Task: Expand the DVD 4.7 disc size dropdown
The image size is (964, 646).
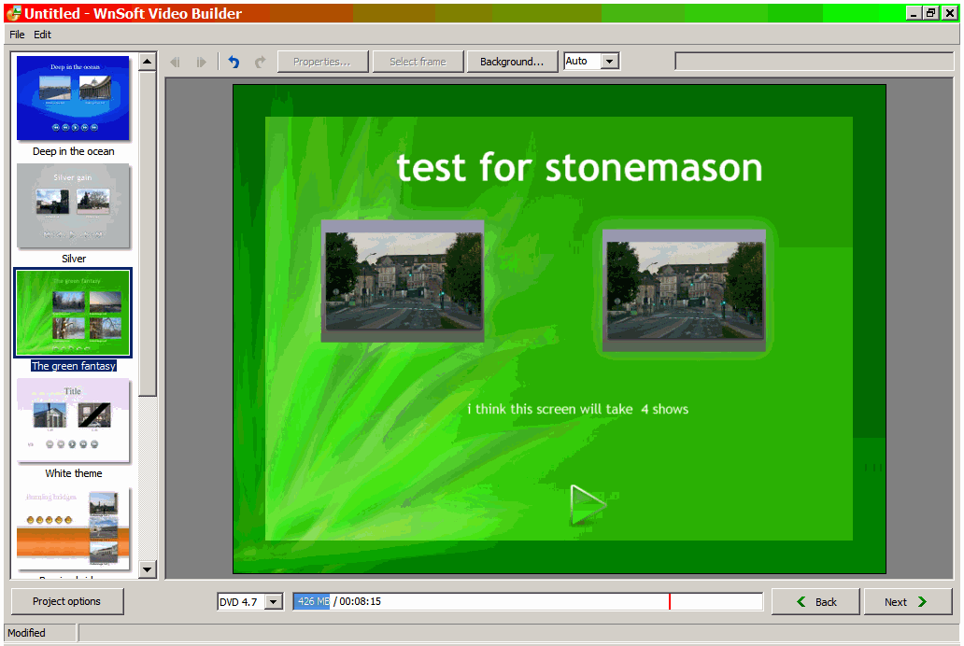Action: point(274,602)
